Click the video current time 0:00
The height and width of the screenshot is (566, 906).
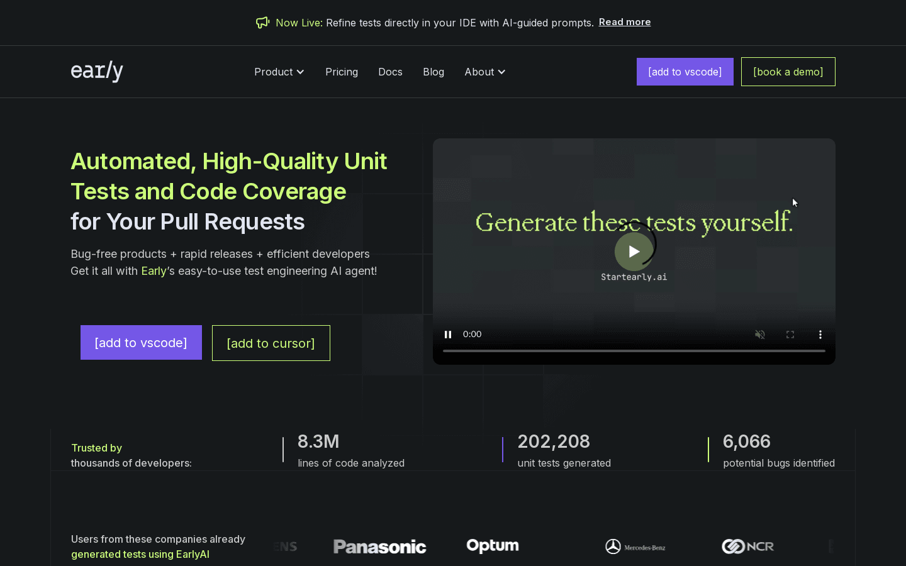coord(473,335)
